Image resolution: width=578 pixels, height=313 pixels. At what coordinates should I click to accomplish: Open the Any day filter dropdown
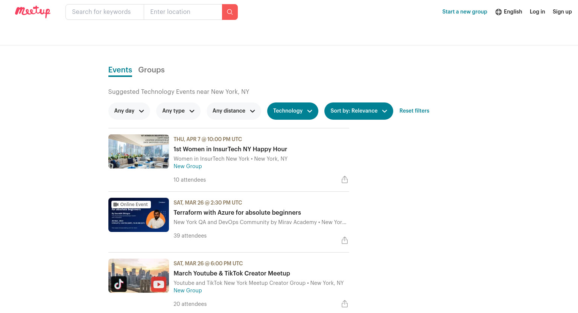point(129,111)
